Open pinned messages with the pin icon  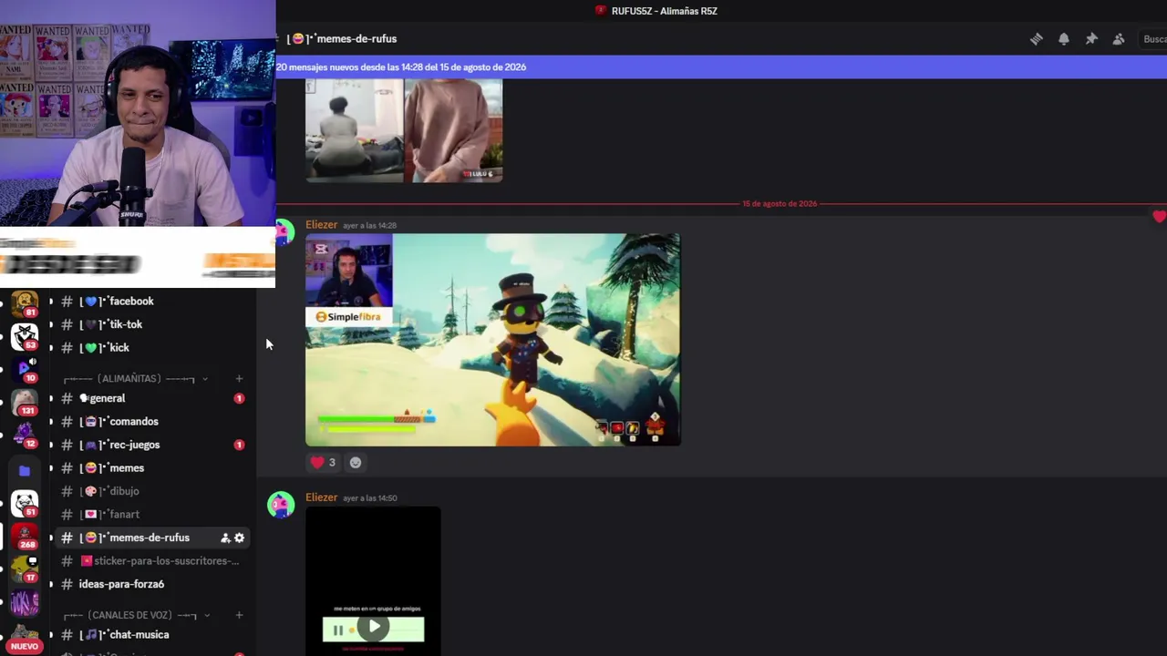[x=1091, y=39]
